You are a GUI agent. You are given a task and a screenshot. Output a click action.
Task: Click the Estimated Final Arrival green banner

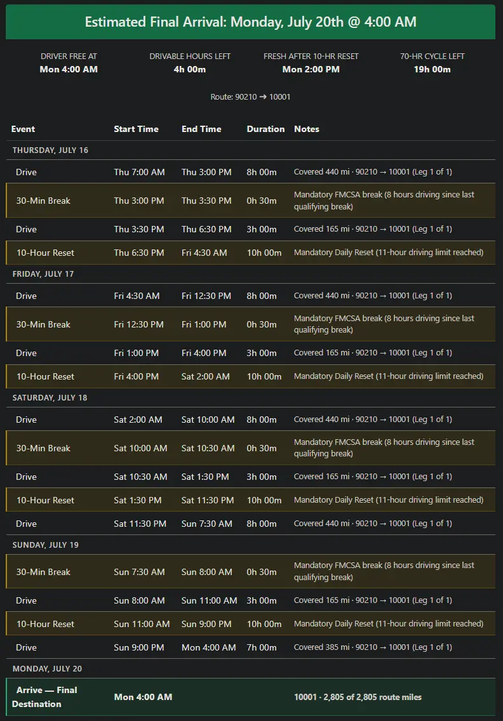tap(250, 22)
